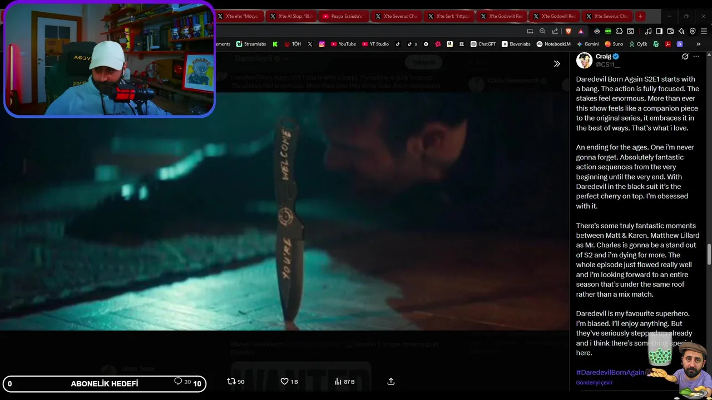
Task: Switch to last "X'te Severus Chu" tab
Action: click(x=607, y=16)
